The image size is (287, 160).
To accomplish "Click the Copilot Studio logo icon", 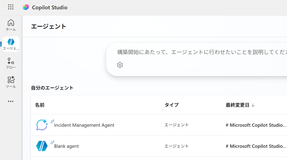I will (26, 7).
